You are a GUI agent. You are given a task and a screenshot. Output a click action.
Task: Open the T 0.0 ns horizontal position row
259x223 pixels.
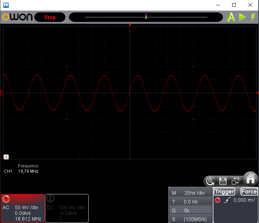[x=191, y=202]
